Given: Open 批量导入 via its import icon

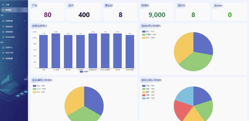Looking at the screenshot, I should click(3, 47).
